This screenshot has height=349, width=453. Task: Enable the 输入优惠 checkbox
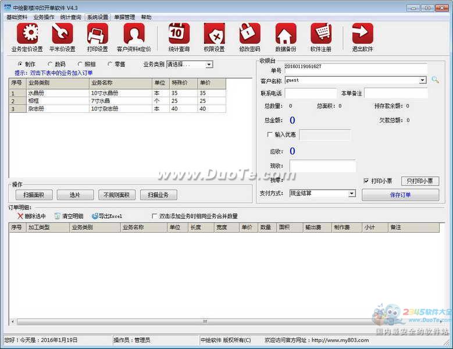[x=269, y=135]
